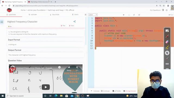
Task: Select the small brush annotation tool
Action: pos(167,58)
